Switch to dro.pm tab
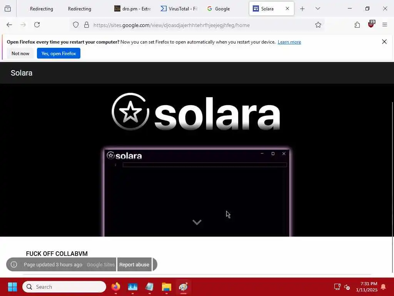Image resolution: width=394 pixels, height=296 pixels. (x=133, y=9)
